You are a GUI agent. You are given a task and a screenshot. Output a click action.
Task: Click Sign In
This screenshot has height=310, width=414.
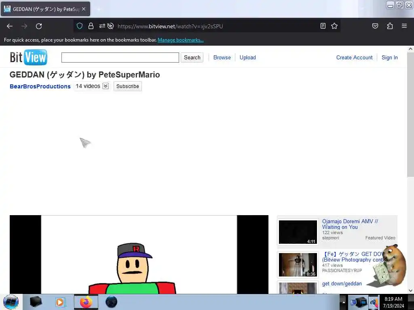click(389, 57)
